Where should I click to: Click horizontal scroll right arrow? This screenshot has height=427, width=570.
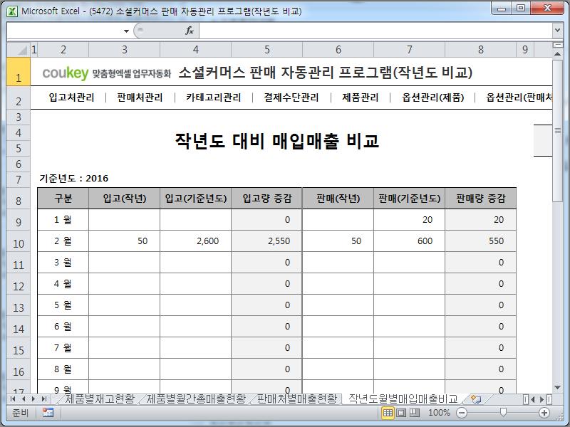(541, 399)
